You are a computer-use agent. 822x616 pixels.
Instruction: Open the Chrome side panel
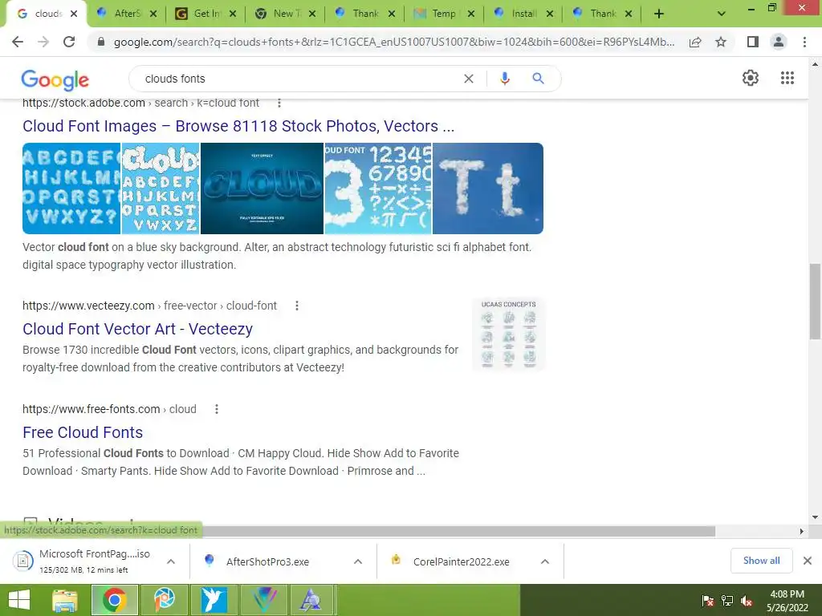point(753,42)
